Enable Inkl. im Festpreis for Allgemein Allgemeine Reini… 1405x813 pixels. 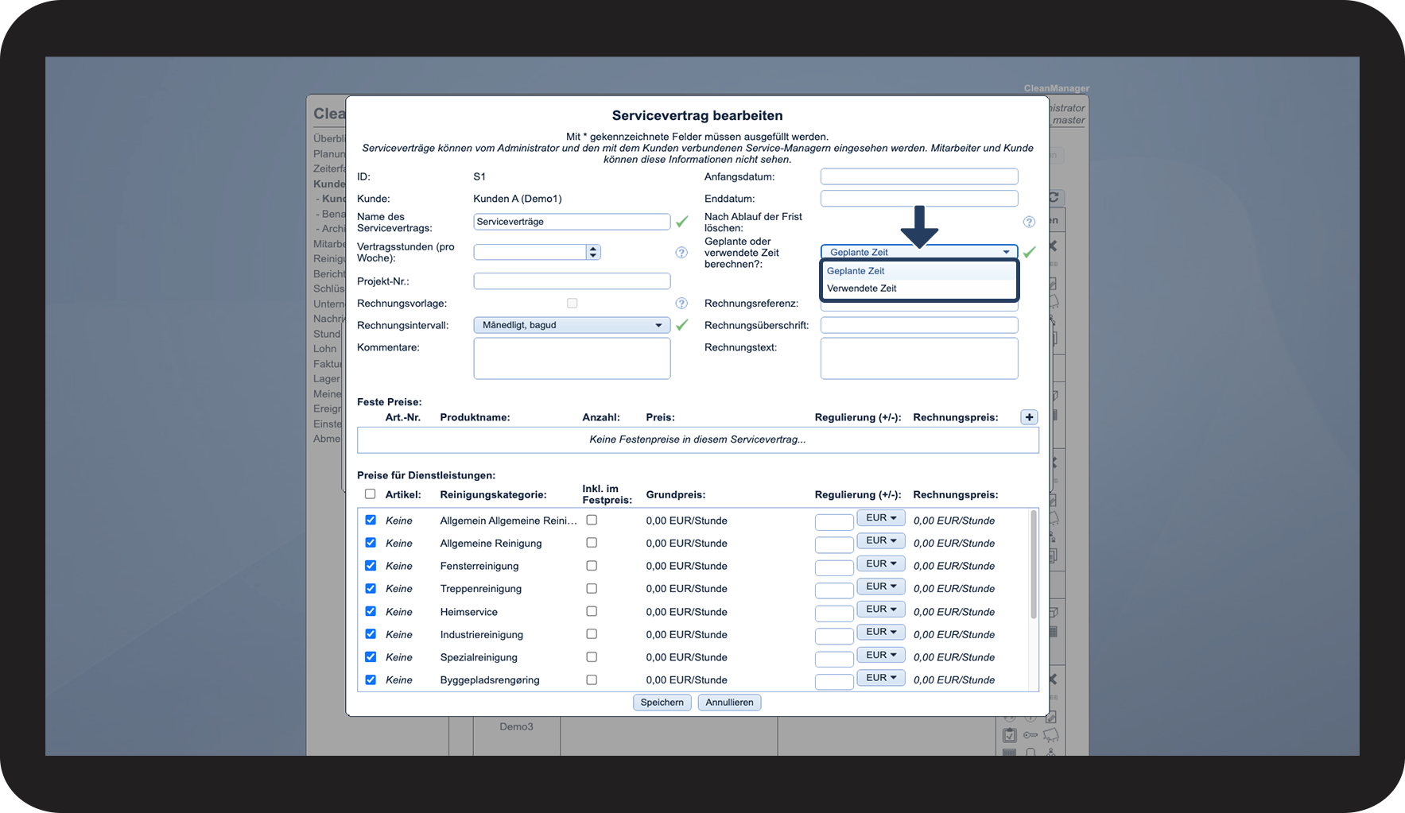[592, 520]
